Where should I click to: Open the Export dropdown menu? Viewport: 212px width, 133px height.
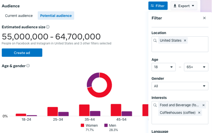coord(184,6)
